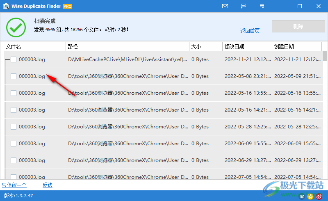Open the email contact icon in title bar
Image resolution: width=328 pixels, height=201 pixels.
tap(225, 6)
